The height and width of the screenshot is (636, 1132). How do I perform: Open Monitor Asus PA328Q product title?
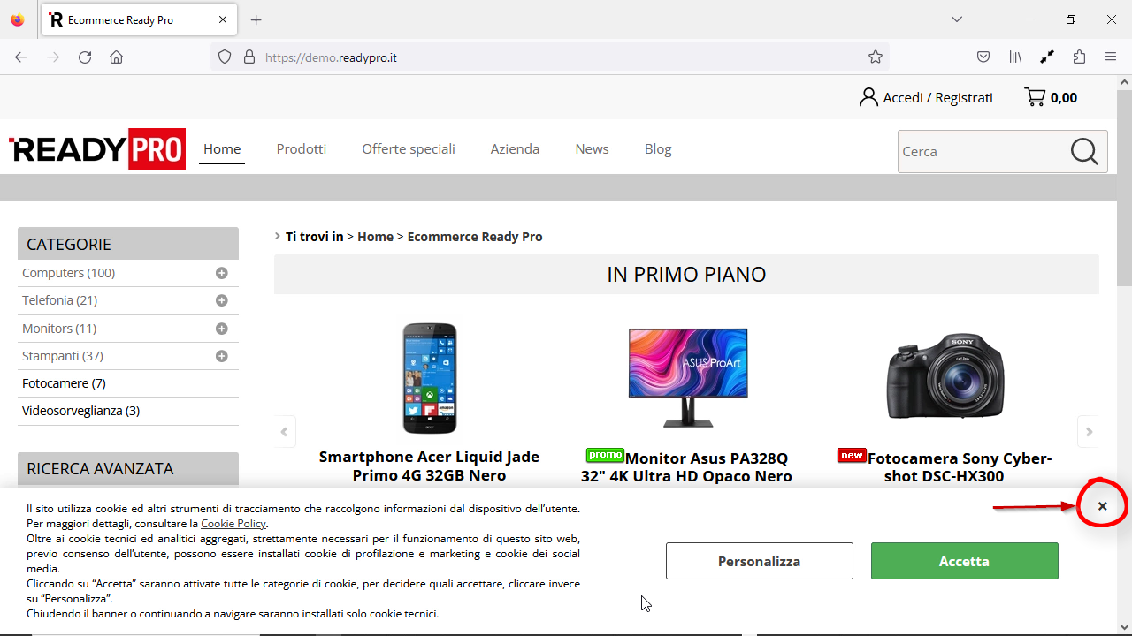686,467
